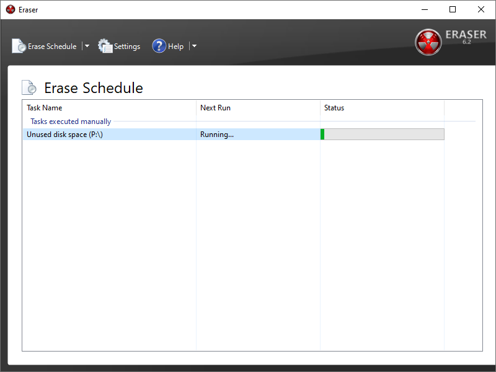Click the Running... cell in the Next Run column
496x372 pixels.
pyautogui.click(x=217, y=135)
